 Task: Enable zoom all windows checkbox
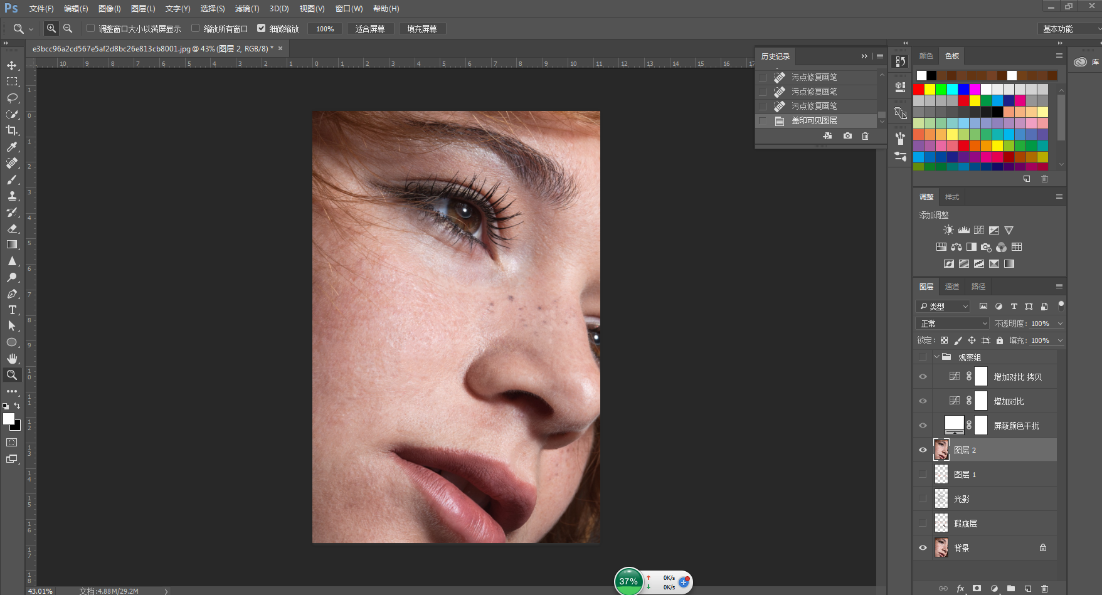point(195,28)
